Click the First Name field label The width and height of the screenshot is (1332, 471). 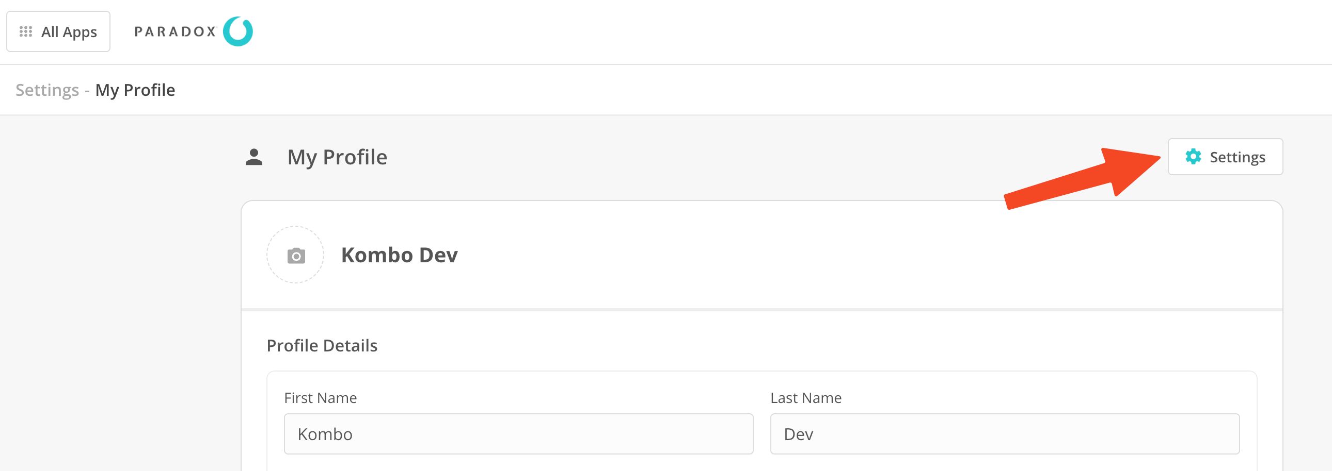(x=321, y=398)
